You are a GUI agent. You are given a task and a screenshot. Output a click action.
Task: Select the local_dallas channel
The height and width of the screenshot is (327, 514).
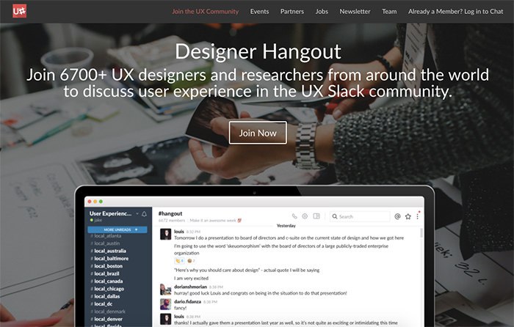105,296
